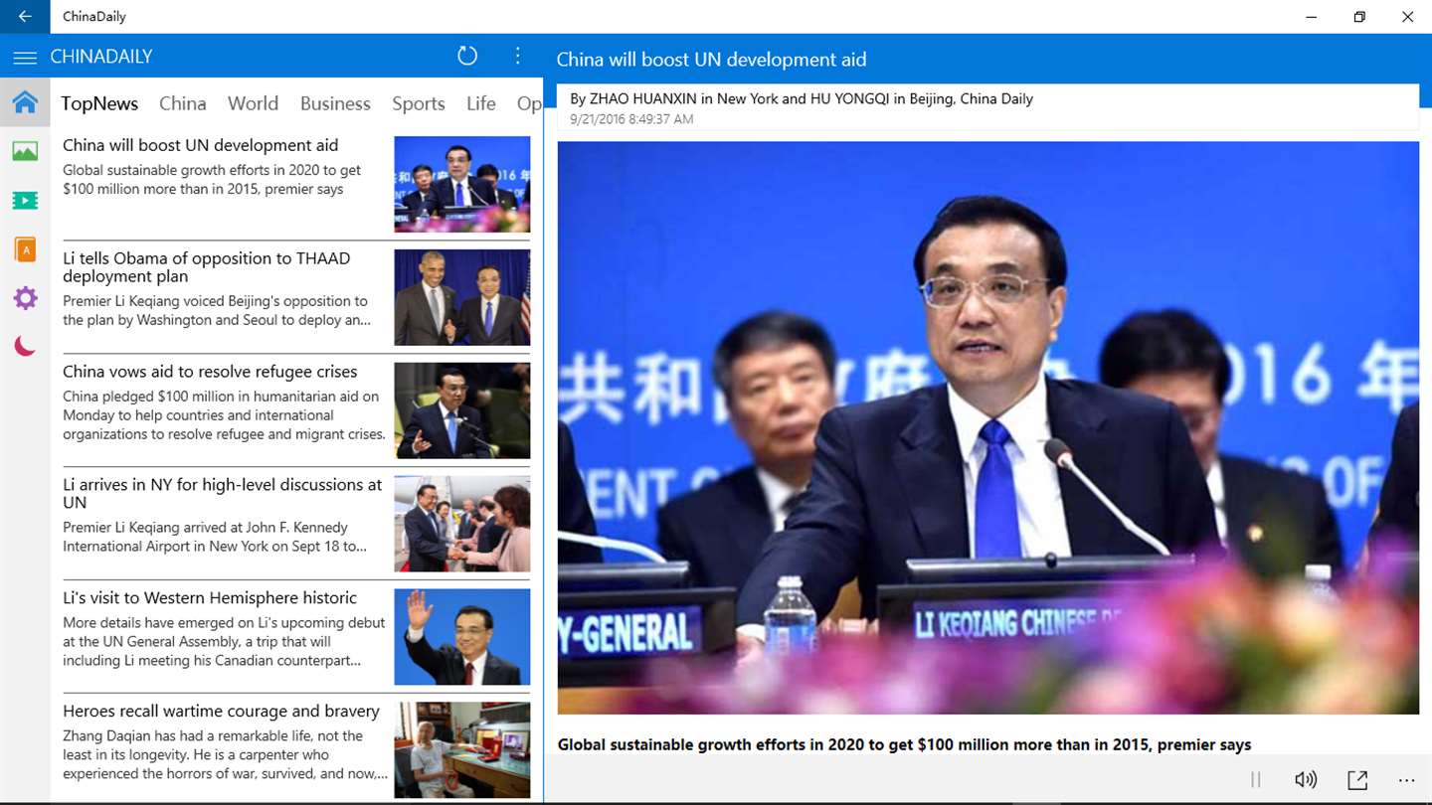Click thumbnail for Heroes recall wartime story

coord(462,751)
